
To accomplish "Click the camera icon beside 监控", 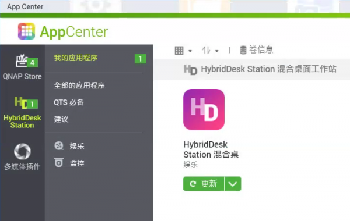I will tap(59, 162).
